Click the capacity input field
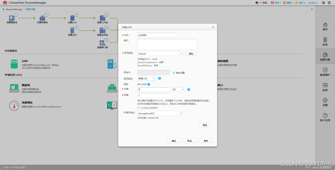335x170 pixels. pyautogui.click(x=154, y=90)
